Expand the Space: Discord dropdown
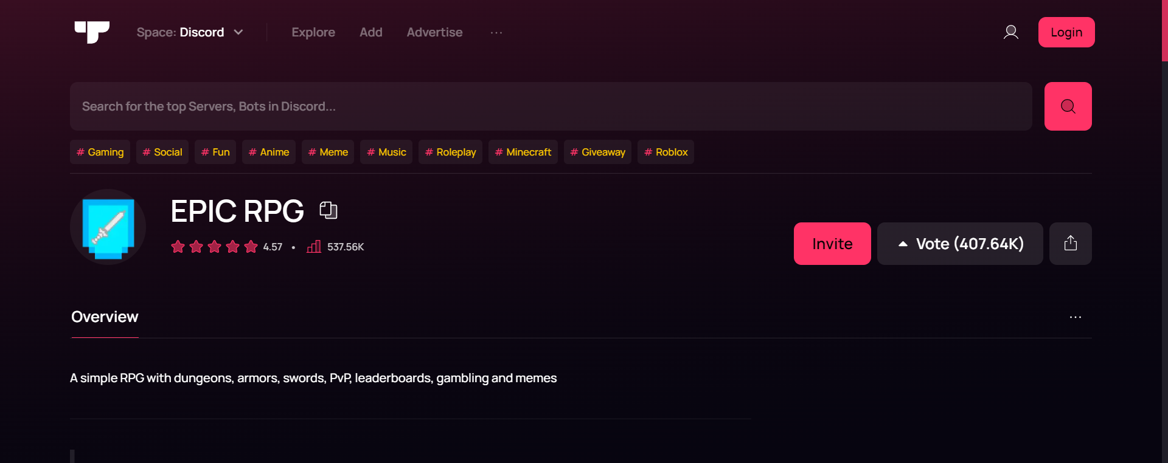 tap(190, 32)
